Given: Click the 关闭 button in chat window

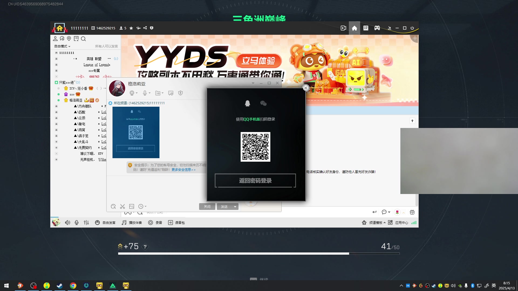Looking at the screenshot, I should (x=207, y=206).
